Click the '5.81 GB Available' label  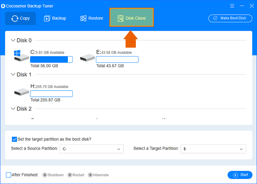click(x=50, y=52)
